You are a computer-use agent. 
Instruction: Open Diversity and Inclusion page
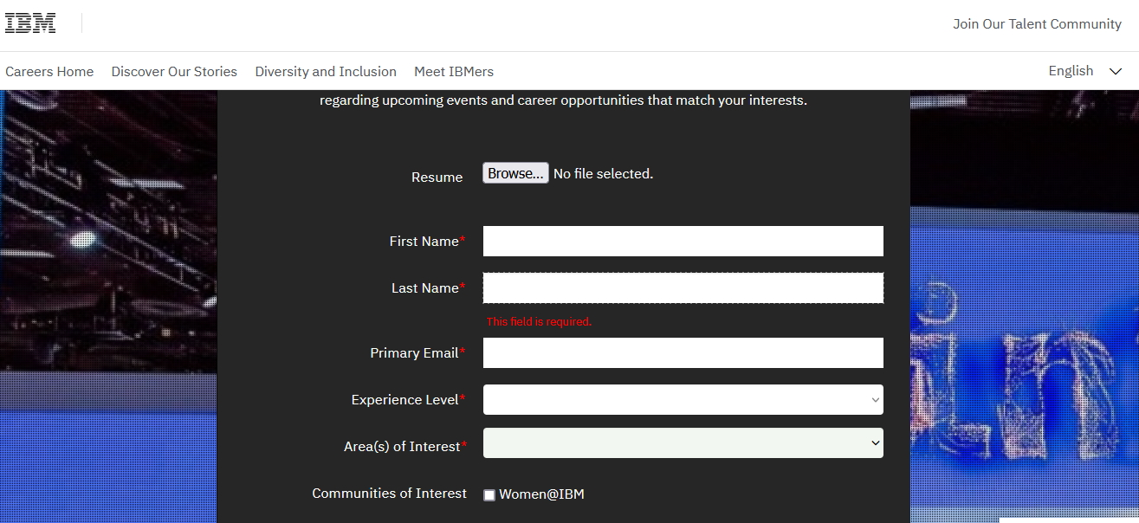click(x=326, y=72)
